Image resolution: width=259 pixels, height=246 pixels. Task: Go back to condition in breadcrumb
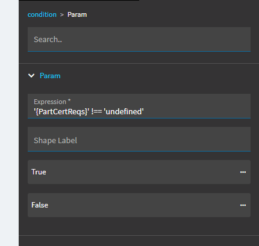[x=42, y=14]
